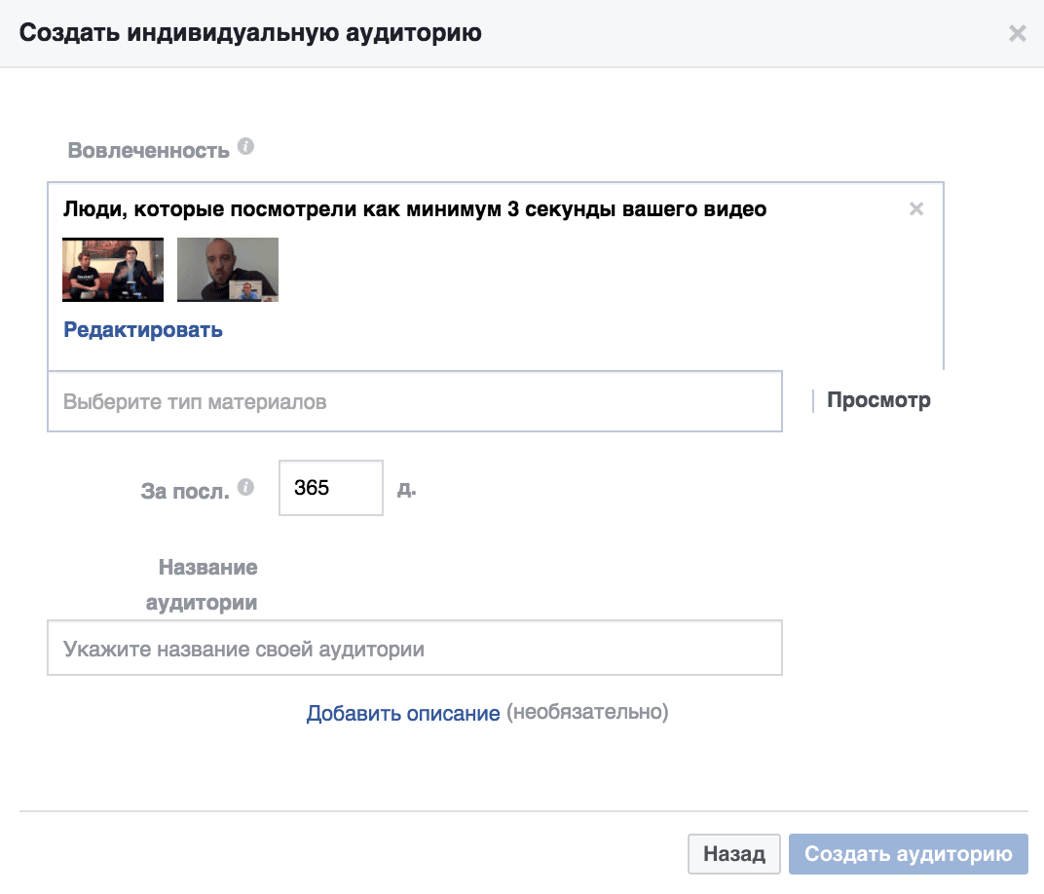Open the Выберите тип материалов dropdown
Image resolution: width=1044 pixels, height=894 pixels.
[415, 401]
